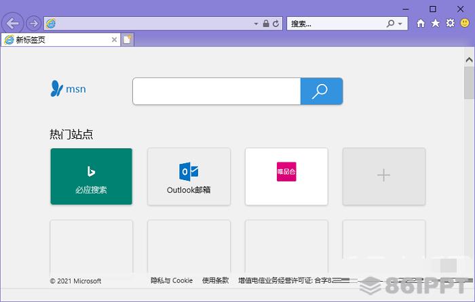Go back with the Back arrow button

tap(12, 23)
